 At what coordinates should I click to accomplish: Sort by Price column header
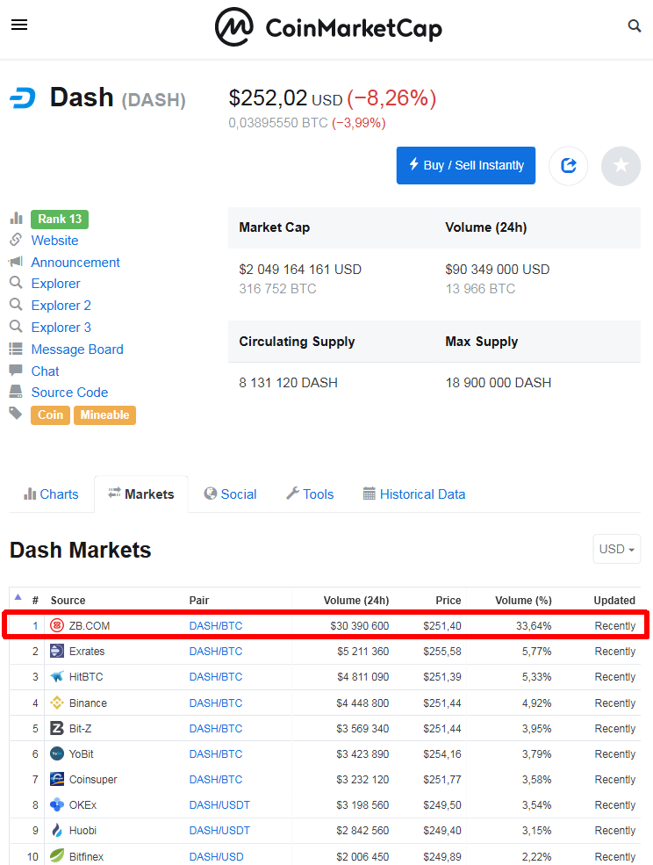[x=448, y=600]
